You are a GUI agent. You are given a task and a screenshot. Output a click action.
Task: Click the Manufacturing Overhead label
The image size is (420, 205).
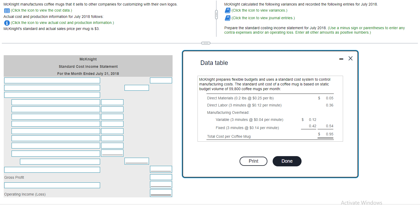pyautogui.click(x=228, y=112)
